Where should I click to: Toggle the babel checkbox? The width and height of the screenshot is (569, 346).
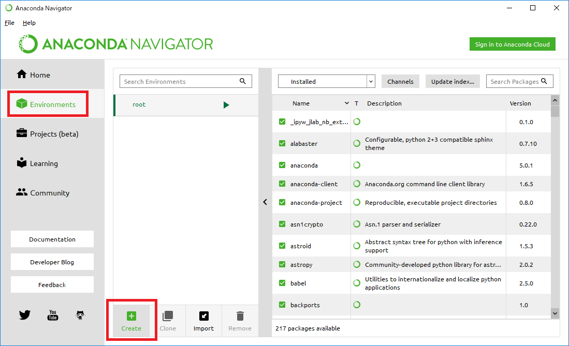(x=282, y=283)
